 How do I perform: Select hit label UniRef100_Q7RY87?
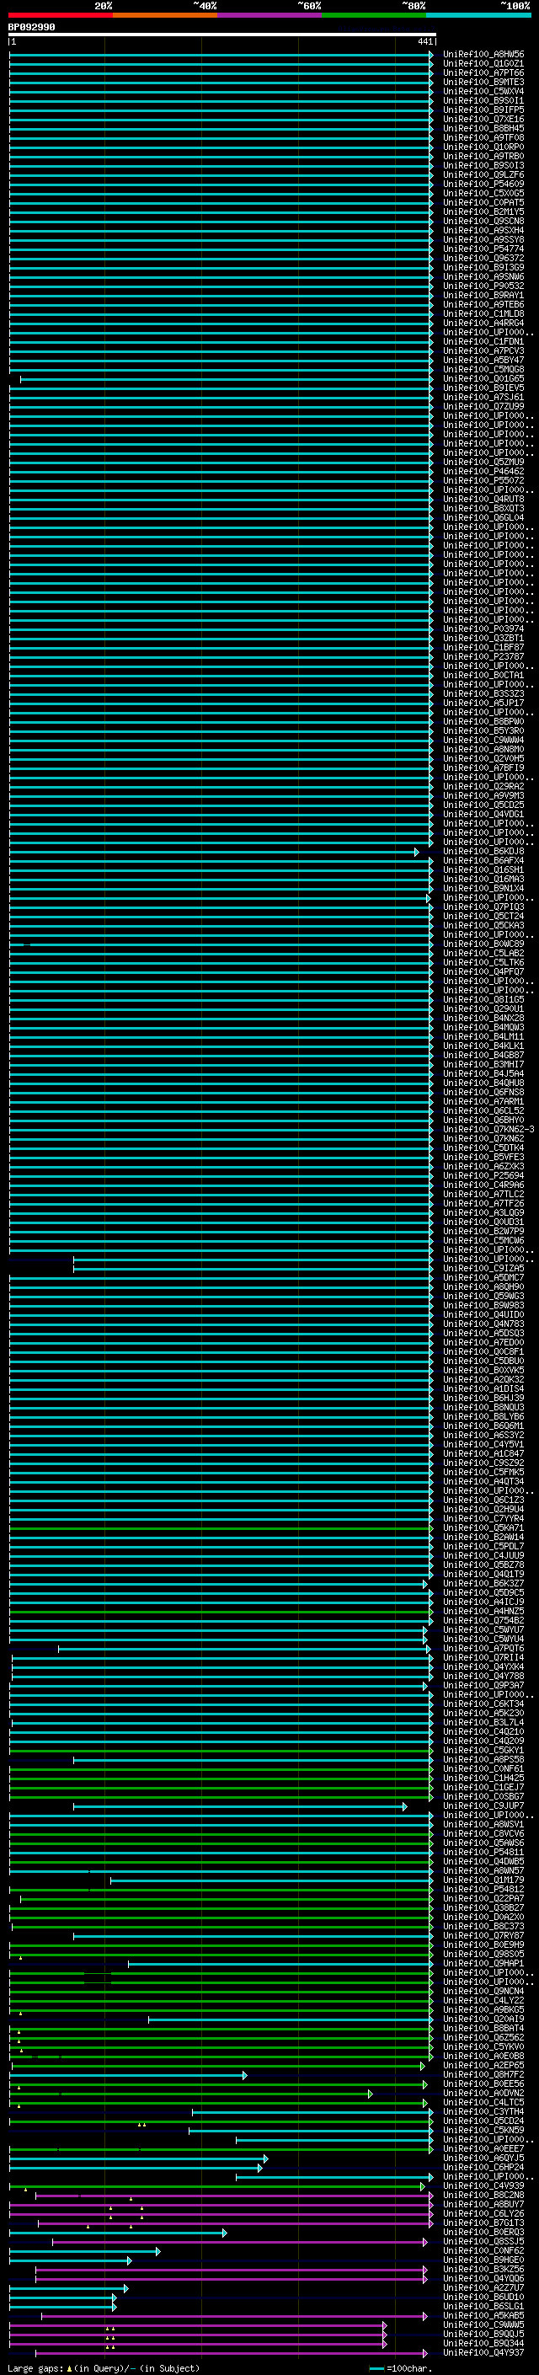pos(483,1935)
